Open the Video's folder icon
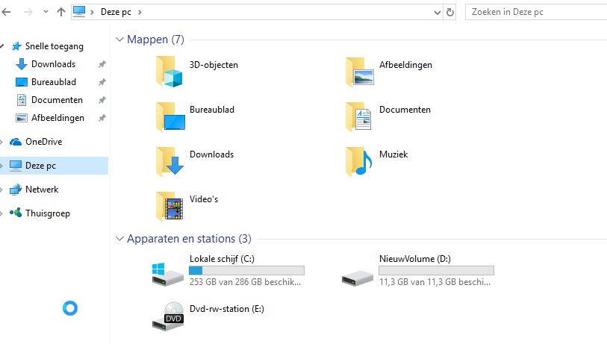The height and width of the screenshot is (344, 607). tap(170, 206)
